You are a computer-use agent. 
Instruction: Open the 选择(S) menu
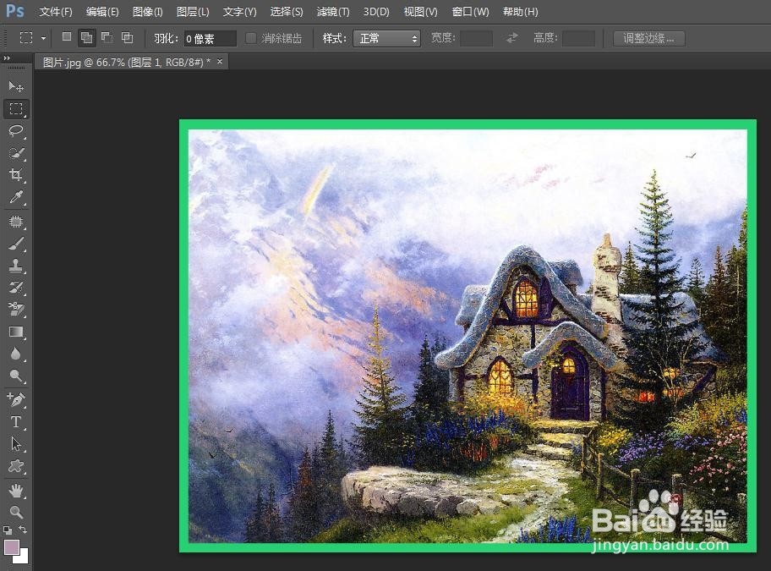click(x=287, y=11)
